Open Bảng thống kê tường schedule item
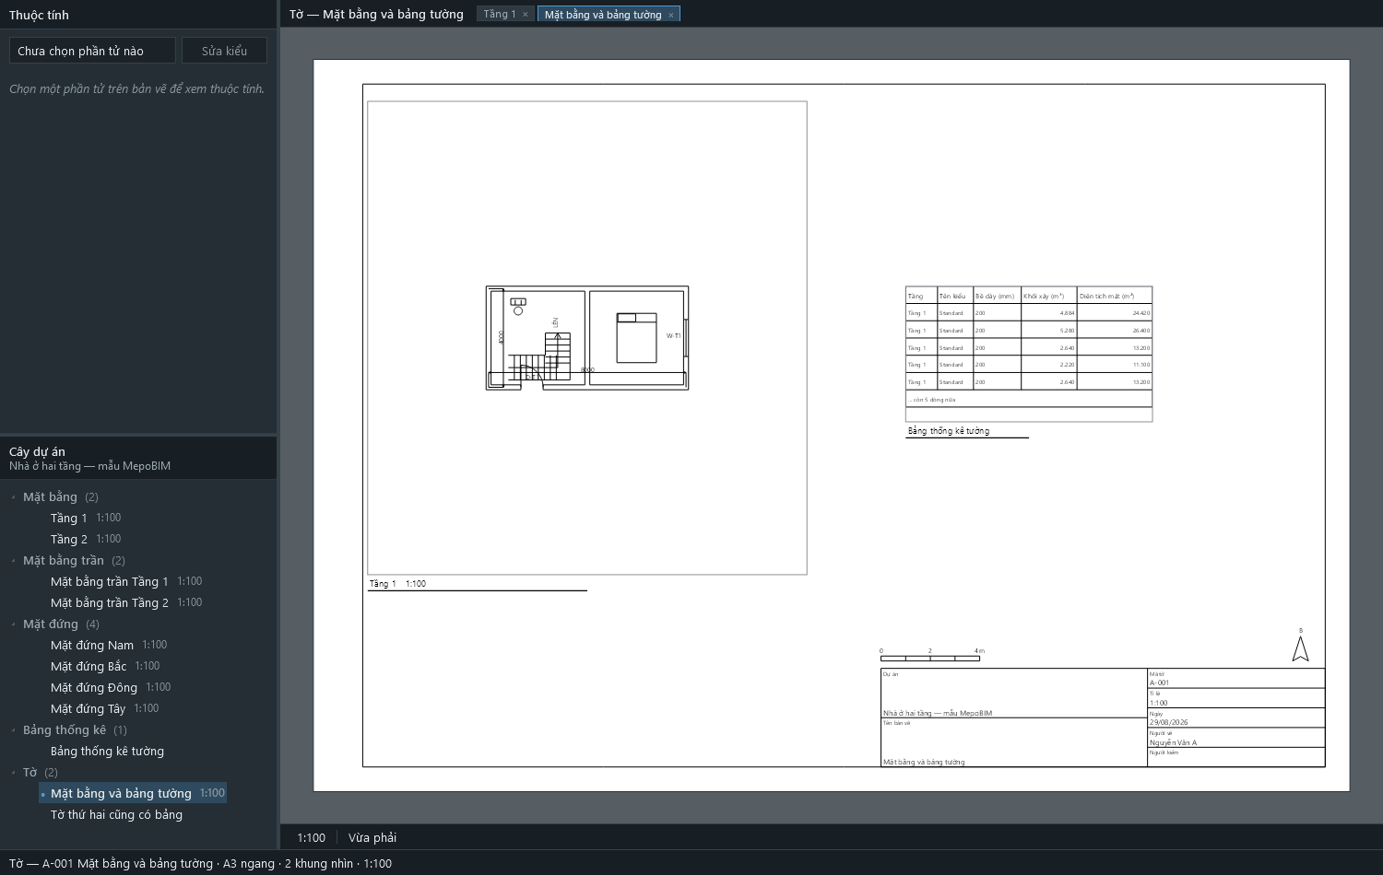The height and width of the screenshot is (875, 1383). 107,751
